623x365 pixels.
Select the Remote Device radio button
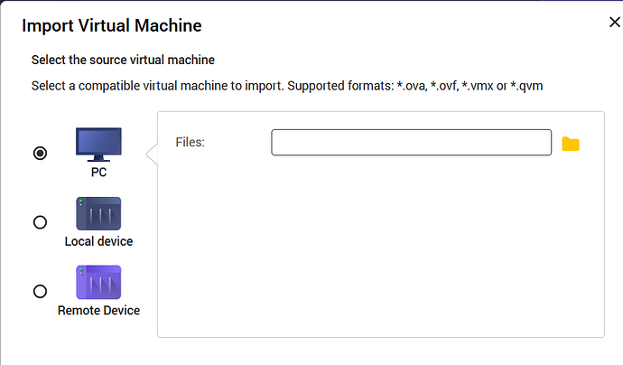[40, 291]
